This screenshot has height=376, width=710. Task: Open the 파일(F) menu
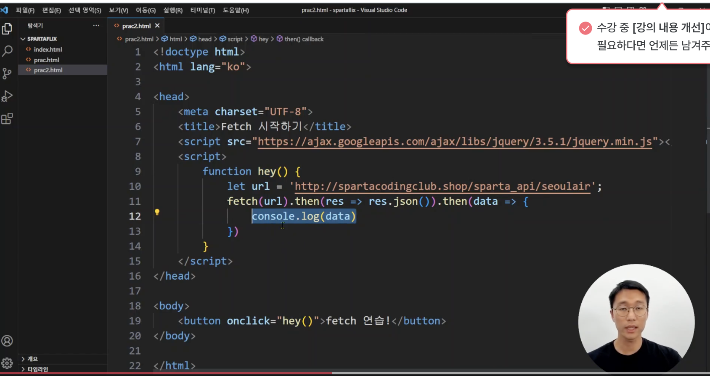(x=25, y=10)
